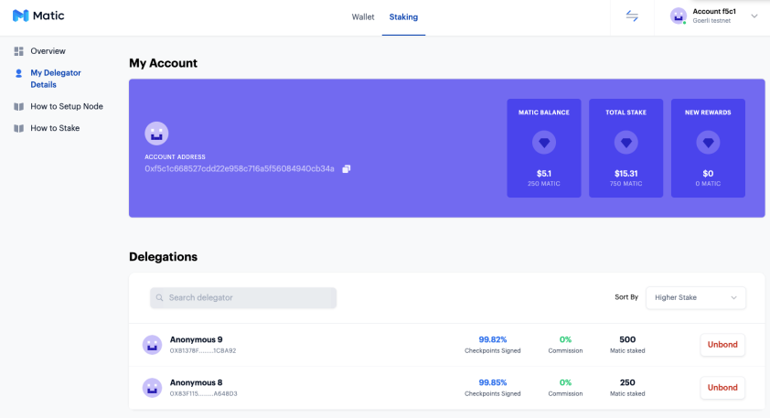Click the Total Stake diamond icon
770x418 pixels.
626,143
